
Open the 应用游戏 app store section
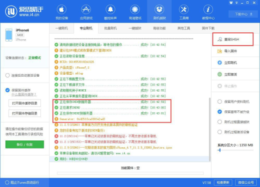pos(86,12)
